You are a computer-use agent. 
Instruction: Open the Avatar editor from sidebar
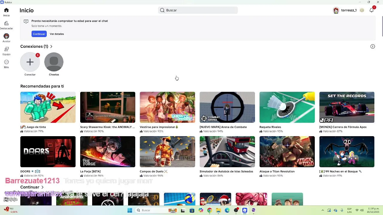click(x=6, y=38)
